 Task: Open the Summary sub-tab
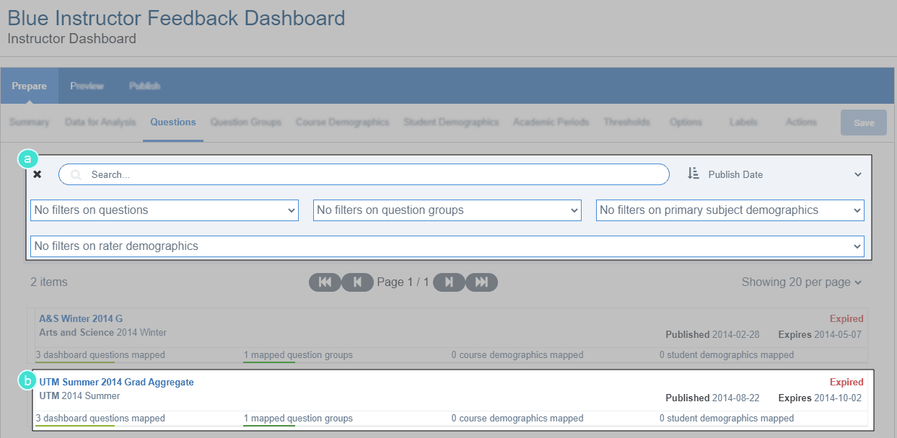point(30,122)
